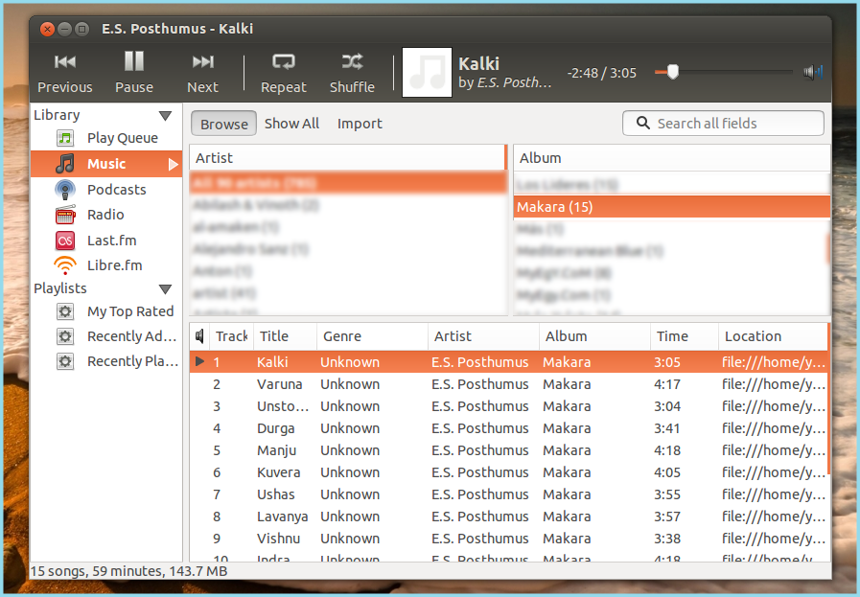Sort songs by Genre column
Viewport: 860px width, 597px height.
point(372,336)
